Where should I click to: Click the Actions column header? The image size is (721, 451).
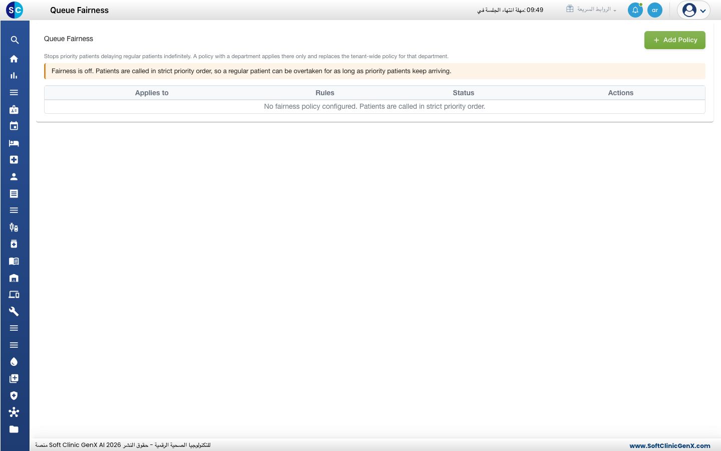coord(621,93)
